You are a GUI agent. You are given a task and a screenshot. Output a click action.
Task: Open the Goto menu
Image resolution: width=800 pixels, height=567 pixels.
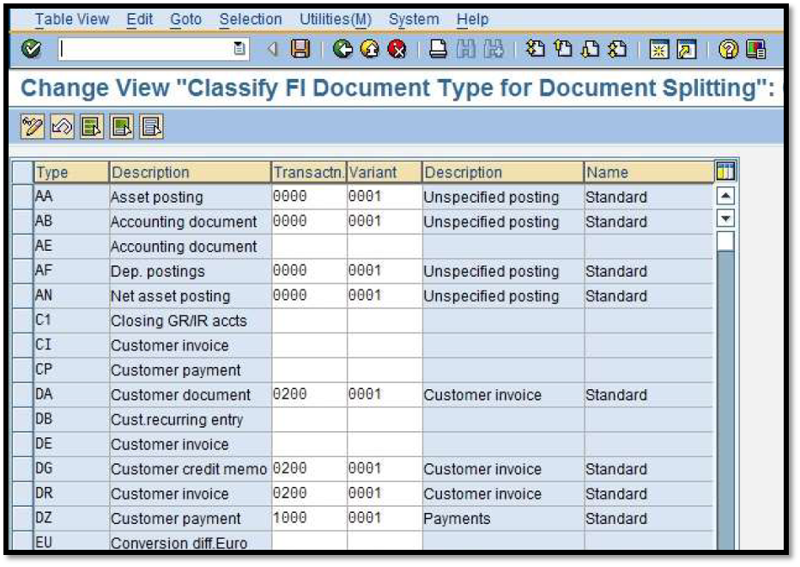tap(185, 20)
